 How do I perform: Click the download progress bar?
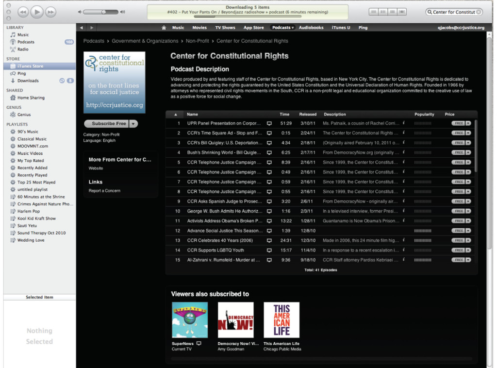pos(248,16)
